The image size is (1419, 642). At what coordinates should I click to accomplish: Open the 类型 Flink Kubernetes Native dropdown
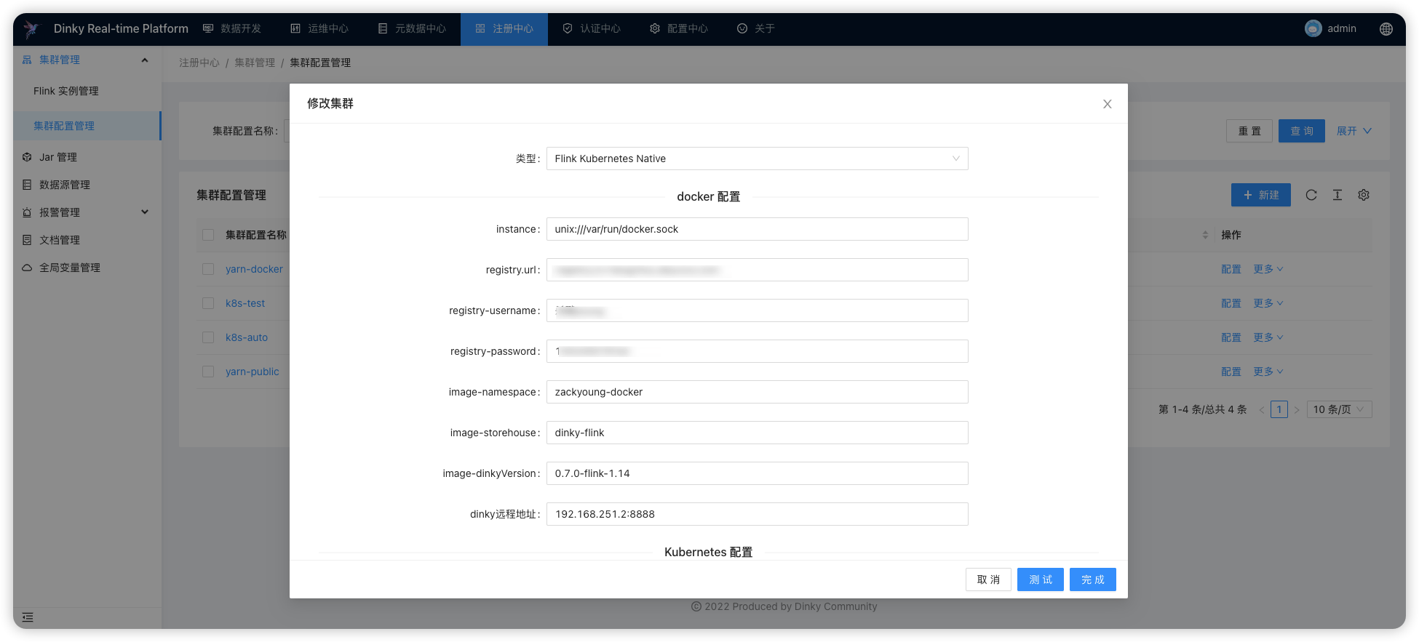pyautogui.click(x=757, y=159)
